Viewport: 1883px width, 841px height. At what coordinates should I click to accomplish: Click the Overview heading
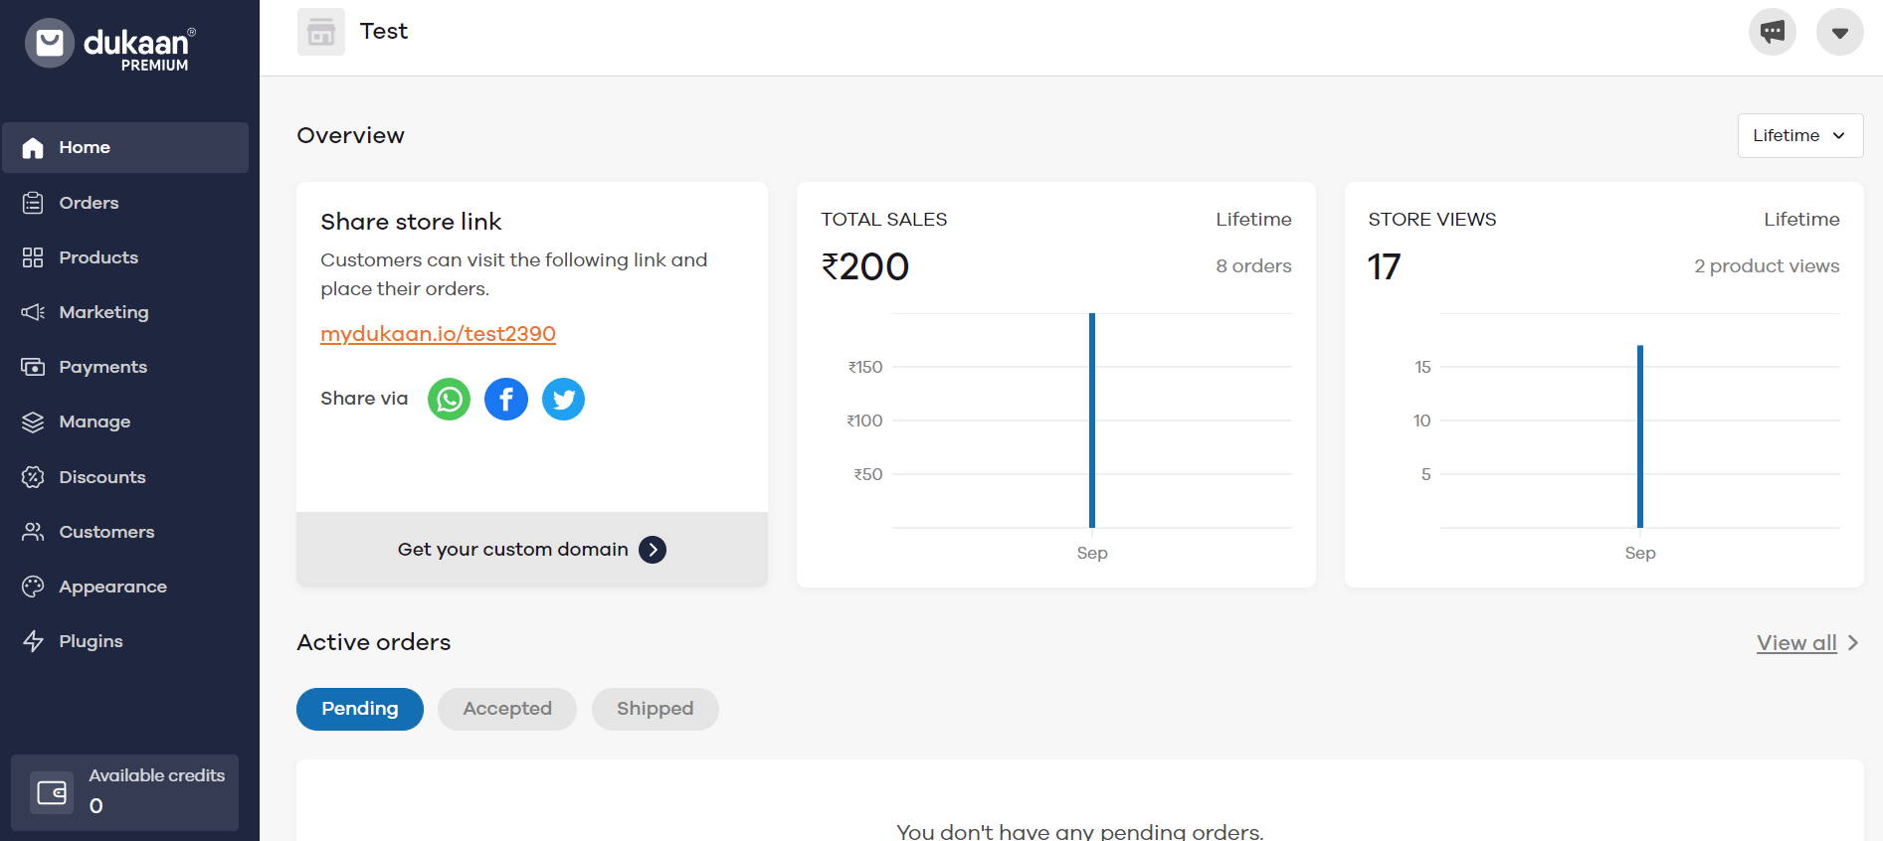tap(350, 135)
